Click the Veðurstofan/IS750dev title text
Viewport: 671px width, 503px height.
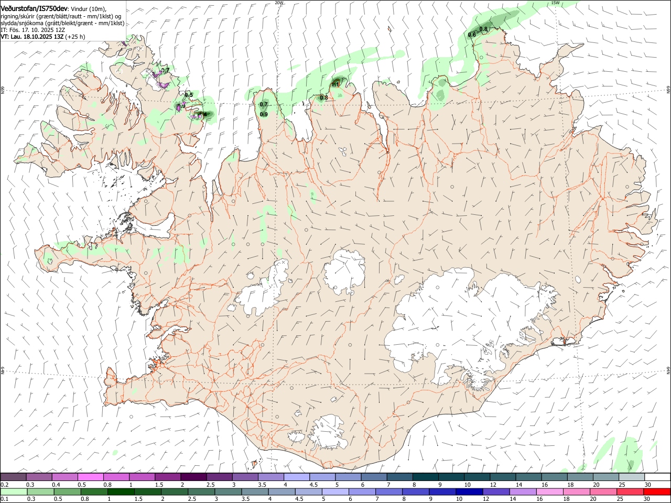(34, 8)
